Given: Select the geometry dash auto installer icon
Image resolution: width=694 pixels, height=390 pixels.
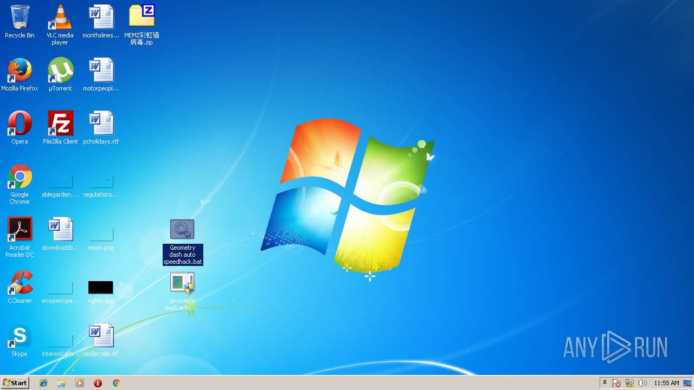Looking at the screenshot, I should tap(182, 284).
